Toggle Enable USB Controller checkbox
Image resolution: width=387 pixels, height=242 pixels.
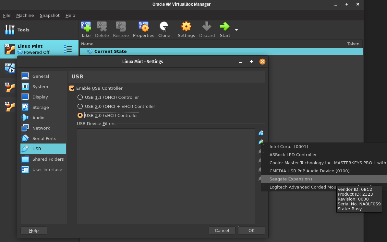[x=72, y=88]
